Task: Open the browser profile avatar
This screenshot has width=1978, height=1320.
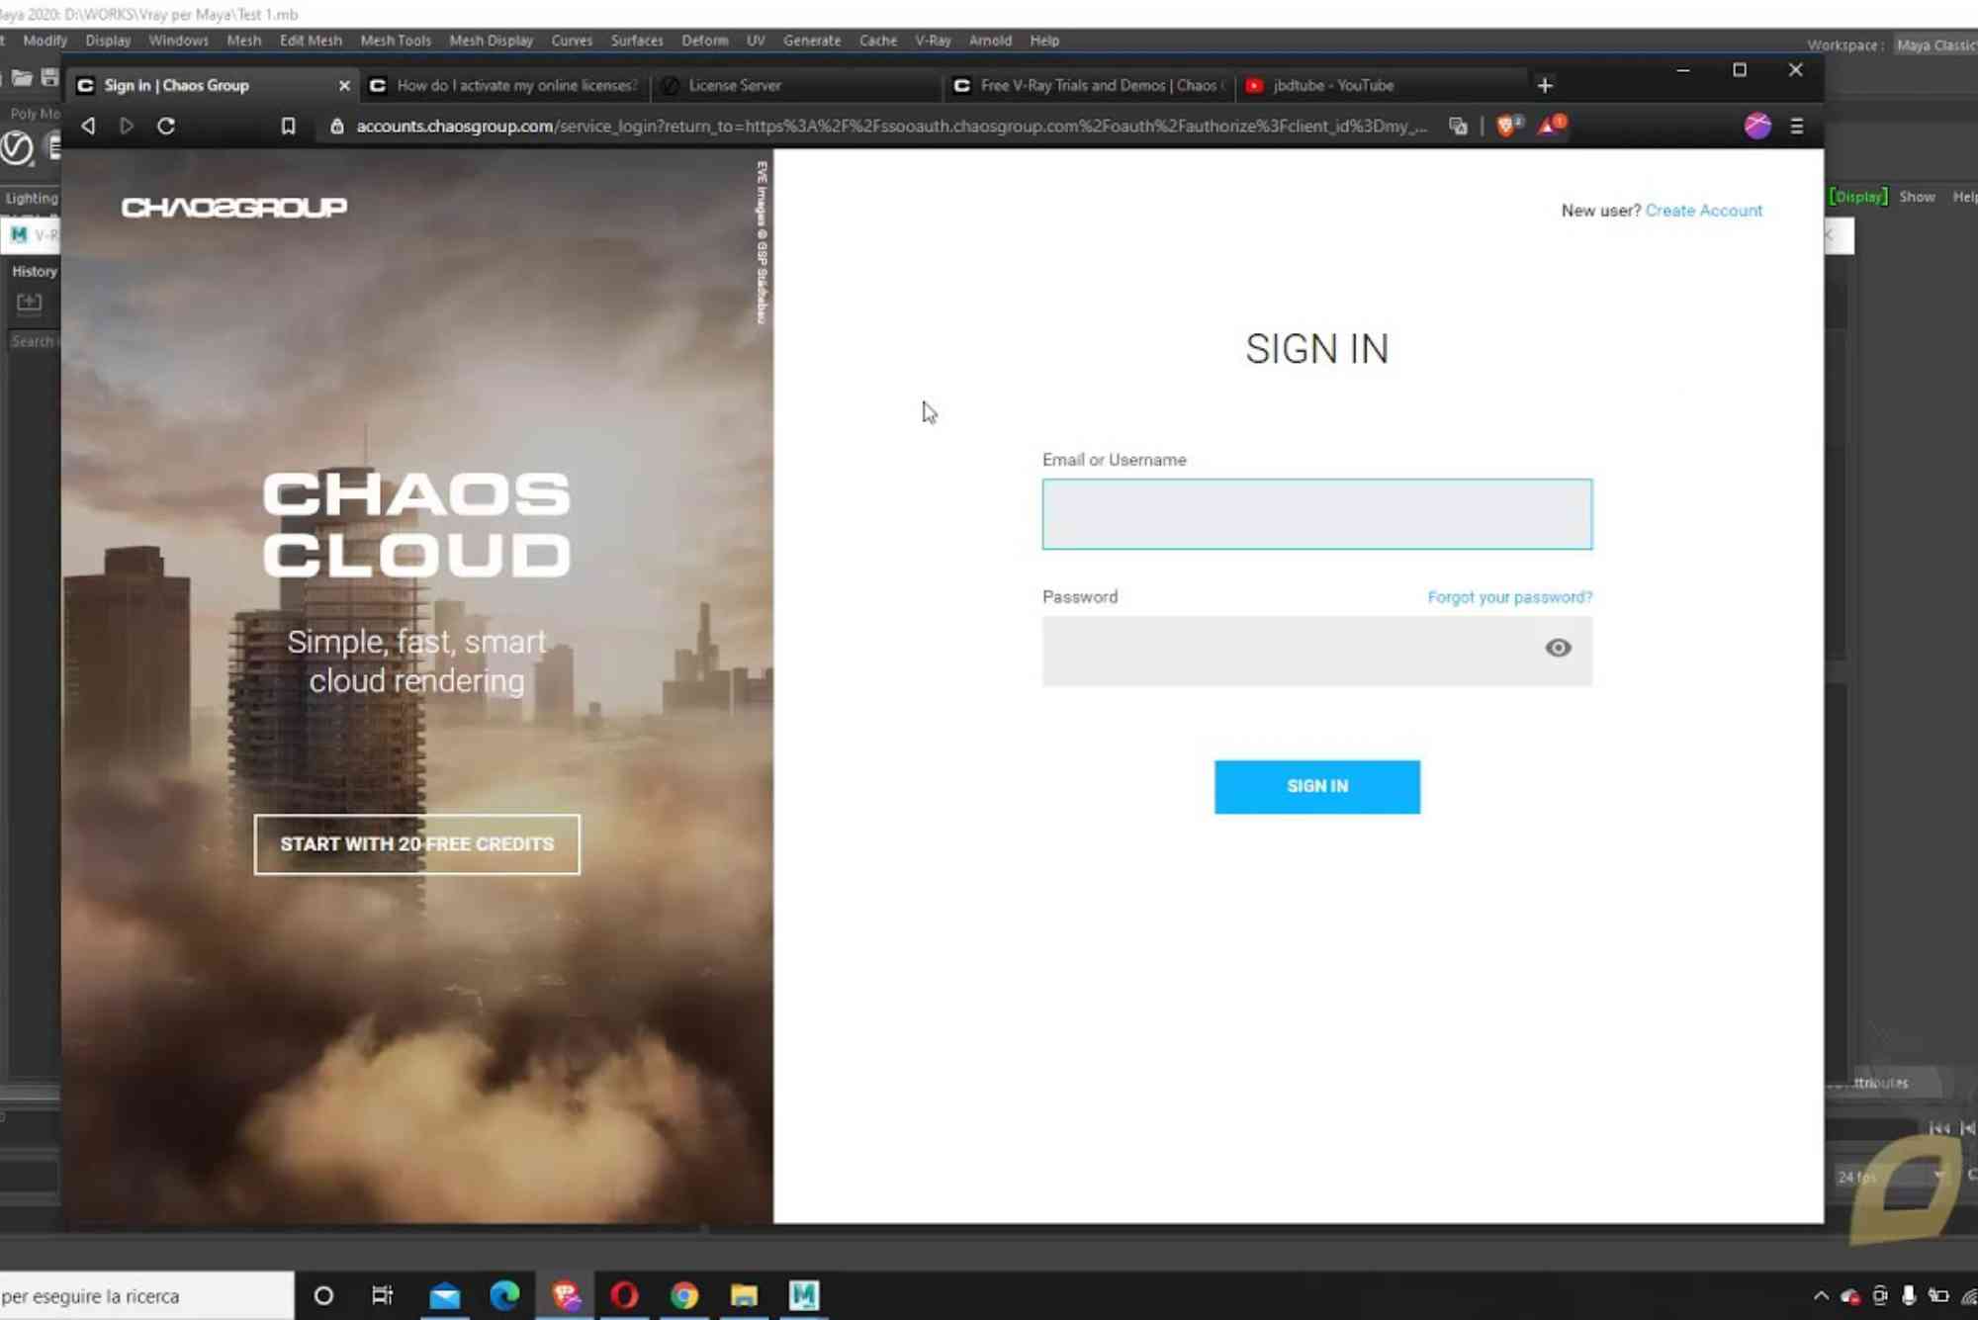Action: coord(1756,126)
